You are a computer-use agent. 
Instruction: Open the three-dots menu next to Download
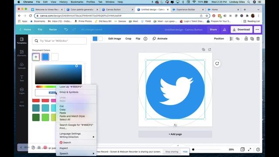click(x=257, y=30)
